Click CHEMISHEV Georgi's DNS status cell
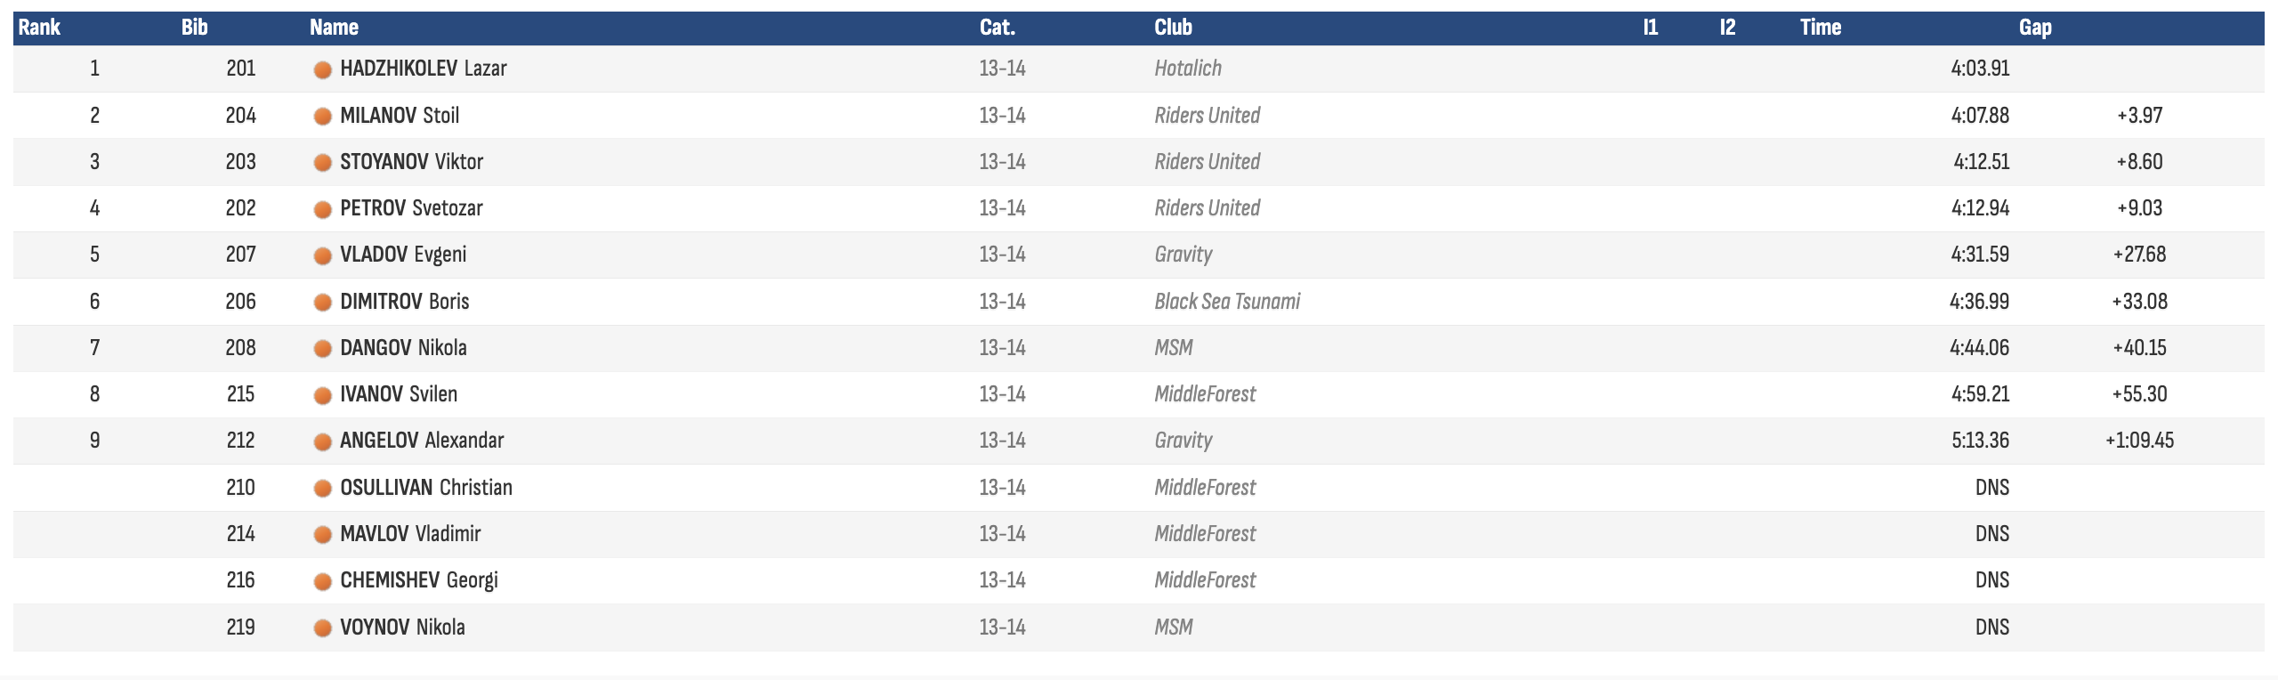The width and height of the screenshot is (2278, 680). tap(1992, 579)
